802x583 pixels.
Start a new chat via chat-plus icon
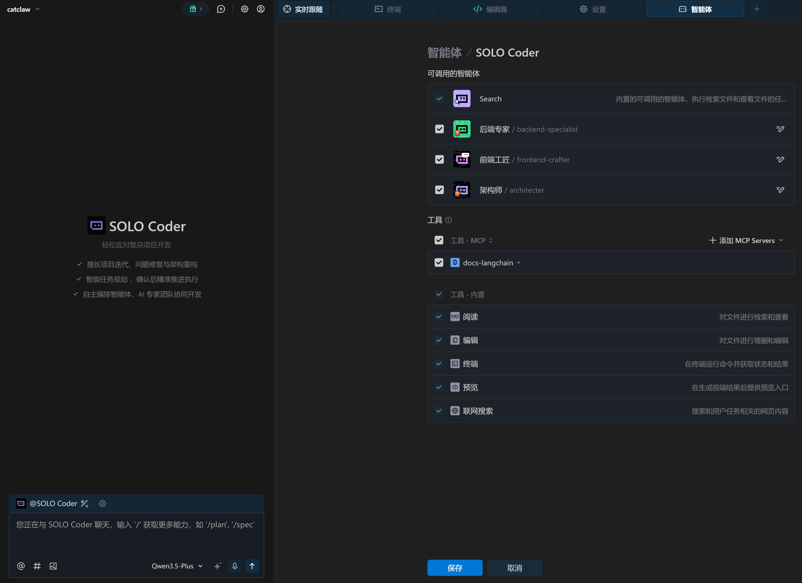click(x=221, y=9)
